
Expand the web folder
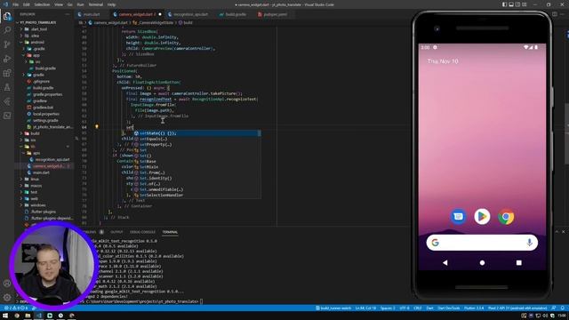[x=34, y=198]
